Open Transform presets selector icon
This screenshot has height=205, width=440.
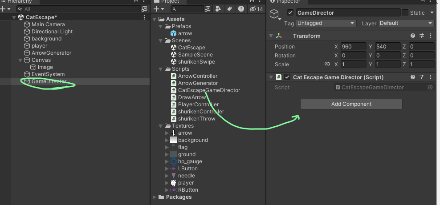[422, 36]
